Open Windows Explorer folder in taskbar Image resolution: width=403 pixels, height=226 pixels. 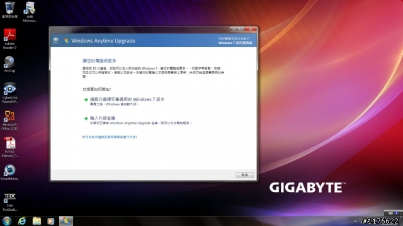37,221
